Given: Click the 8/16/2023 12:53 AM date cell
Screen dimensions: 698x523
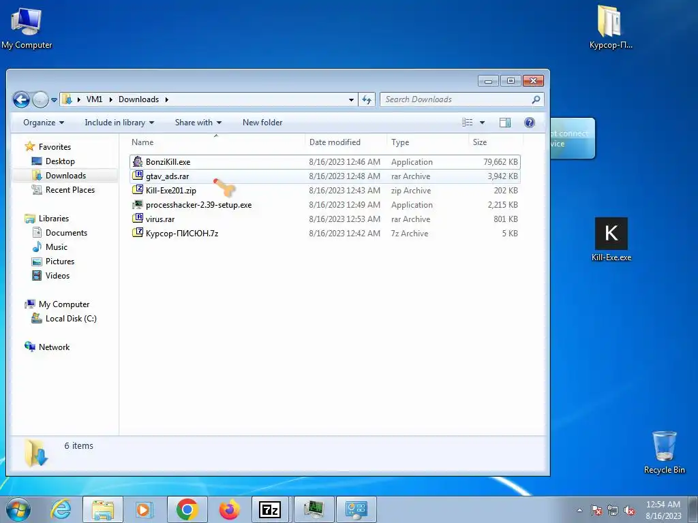Looking at the screenshot, I should point(344,219).
